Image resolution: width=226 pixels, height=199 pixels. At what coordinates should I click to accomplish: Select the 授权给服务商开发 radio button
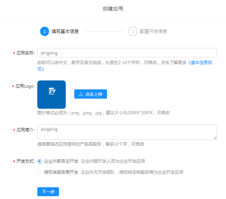point(40,172)
